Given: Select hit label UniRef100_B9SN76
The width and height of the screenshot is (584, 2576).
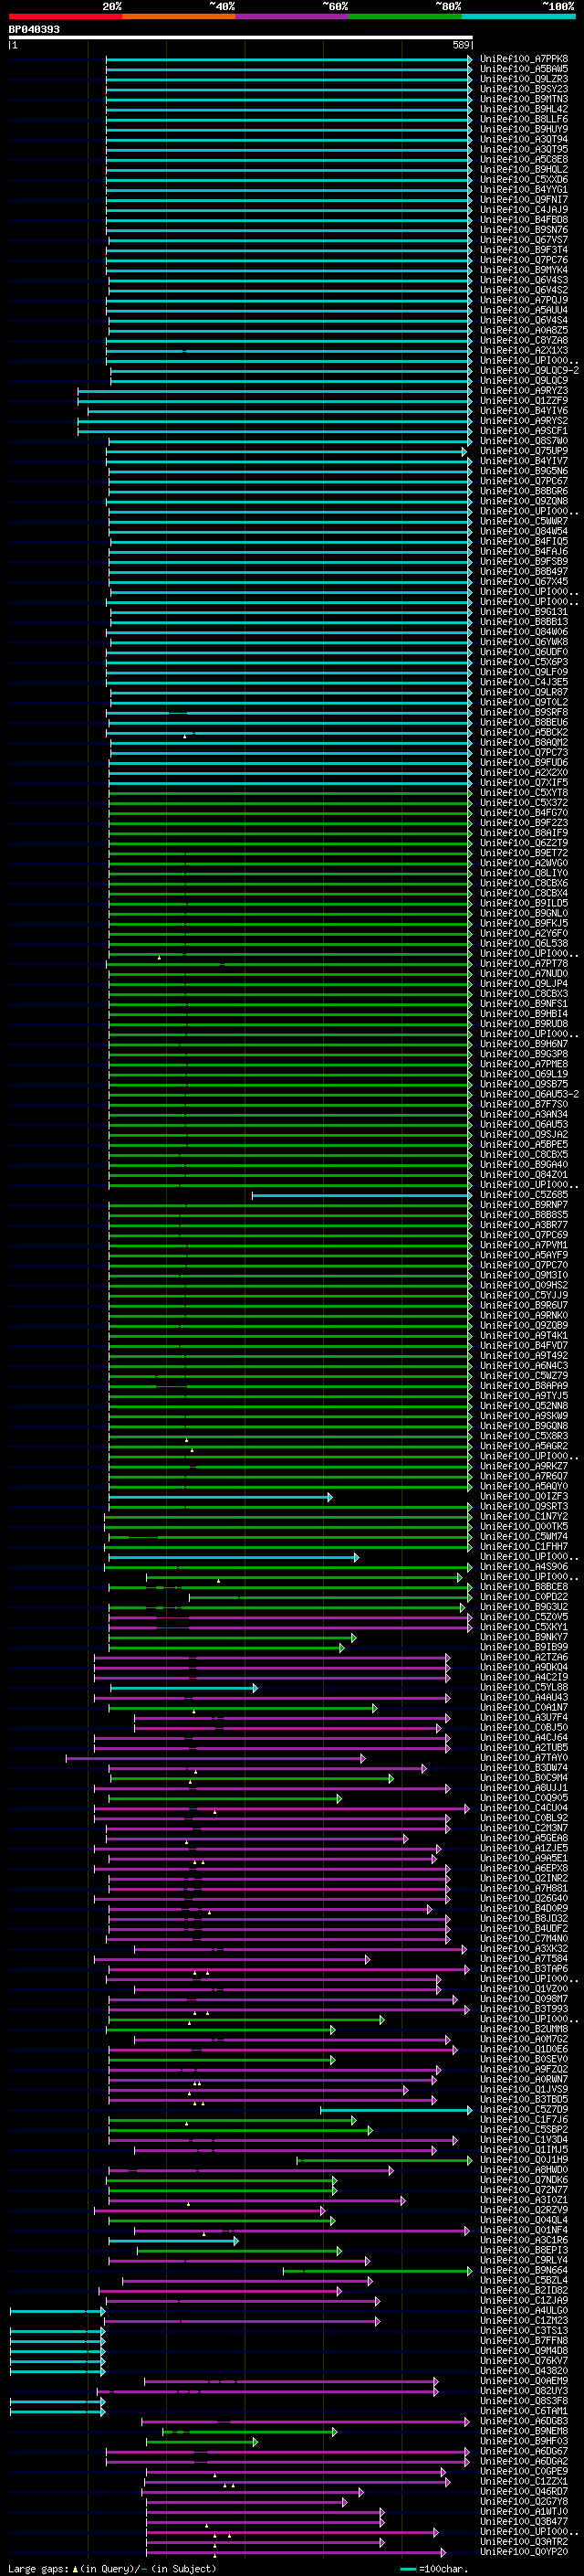Looking at the screenshot, I should click(x=523, y=230).
